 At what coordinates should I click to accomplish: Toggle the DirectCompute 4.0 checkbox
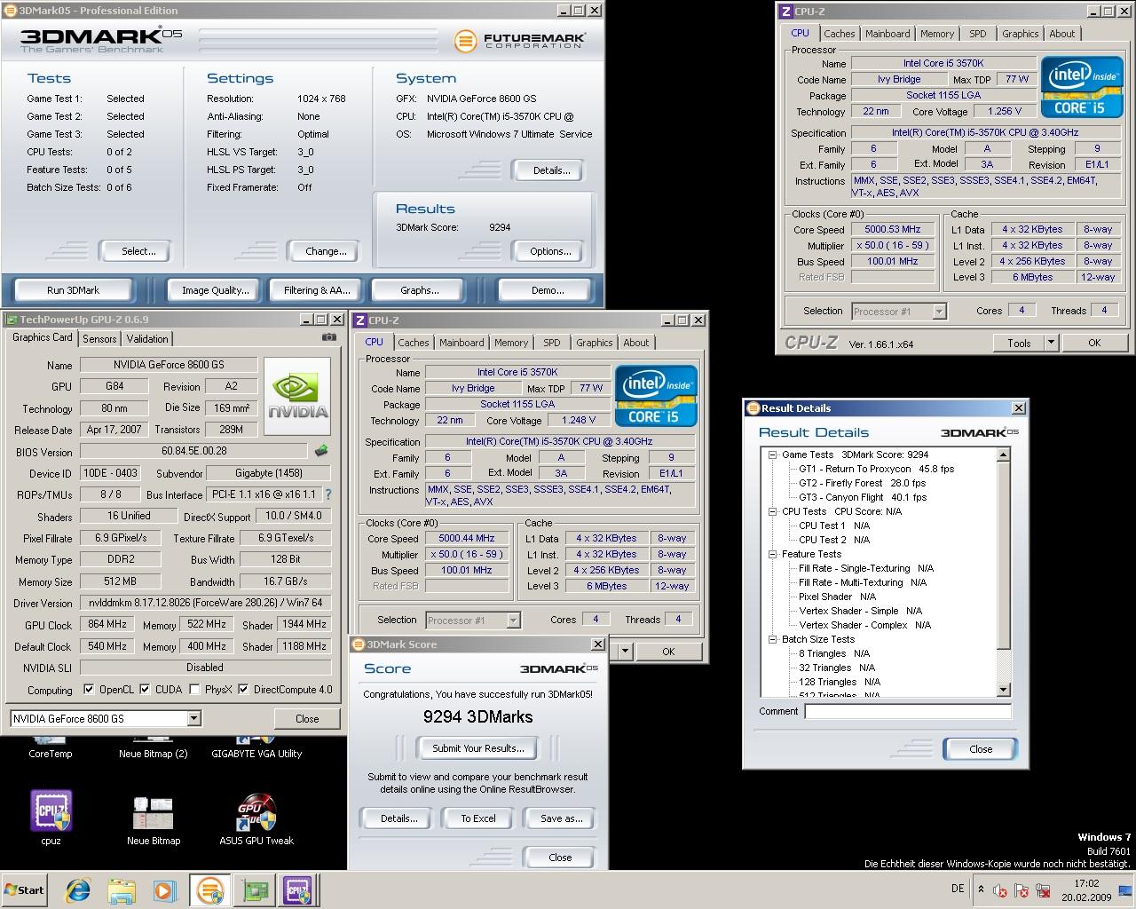pos(243,689)
